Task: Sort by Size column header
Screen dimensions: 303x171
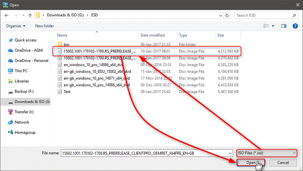Action: click(221, 35)
